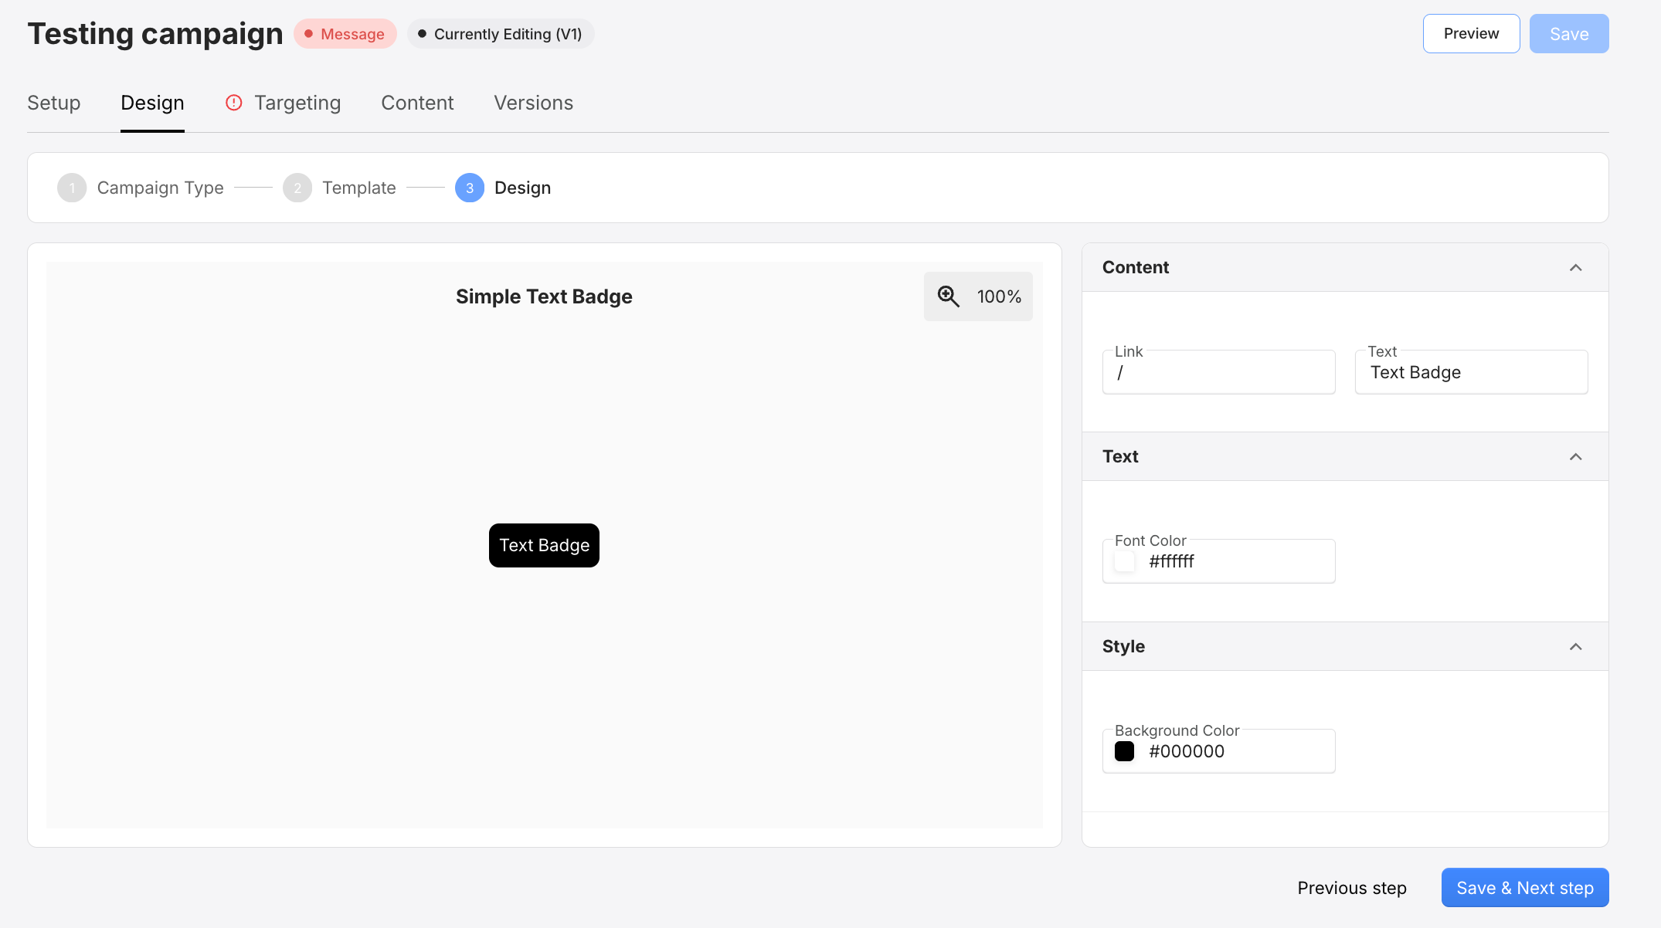Open the Setup tab

coord(53,102)
